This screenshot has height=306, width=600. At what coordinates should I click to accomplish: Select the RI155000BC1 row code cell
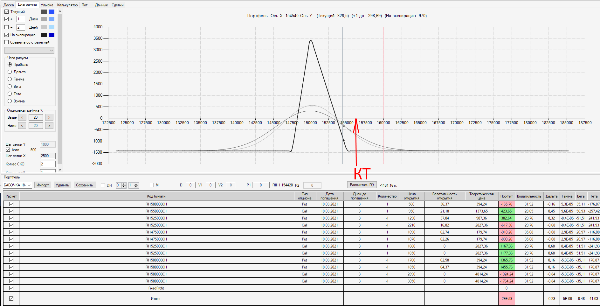[x=156, y=211]
